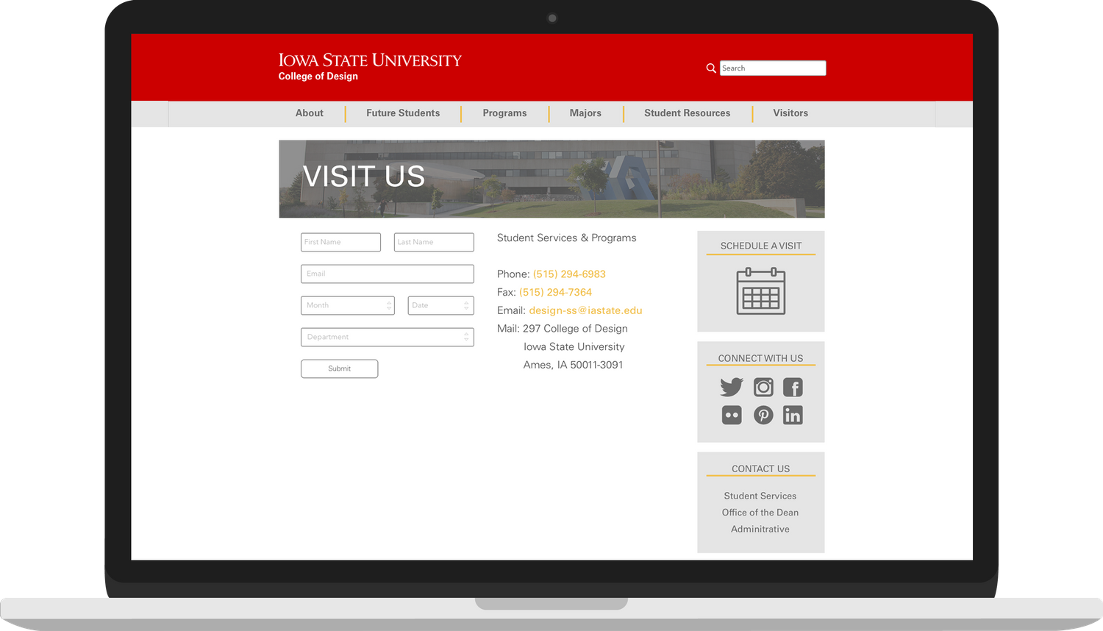The height and width of the screenshot is (631, 1103).
Task: Click the design-ss@iastate.edu email link
Action: 585,310
